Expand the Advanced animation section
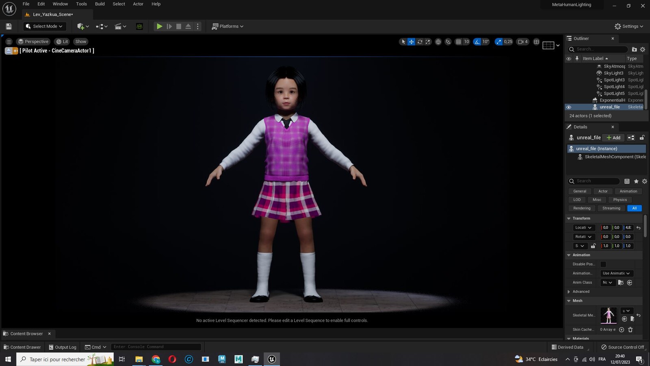 (569, 292)
